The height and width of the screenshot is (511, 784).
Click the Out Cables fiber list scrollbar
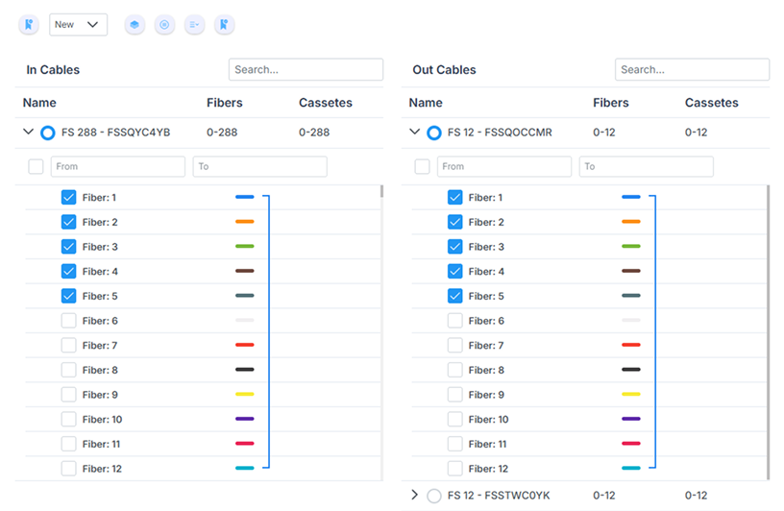coord(768,332)
